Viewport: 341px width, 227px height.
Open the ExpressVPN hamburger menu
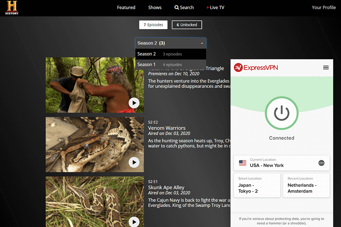coord(326,67)
